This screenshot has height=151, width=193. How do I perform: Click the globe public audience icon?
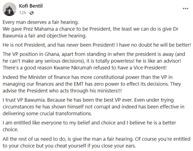[x=32, y=13]
